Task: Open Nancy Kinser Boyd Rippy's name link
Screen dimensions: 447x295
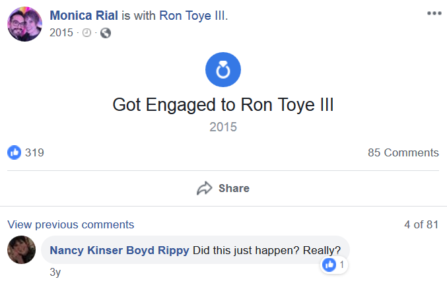Action: click(x=119, y=250)
